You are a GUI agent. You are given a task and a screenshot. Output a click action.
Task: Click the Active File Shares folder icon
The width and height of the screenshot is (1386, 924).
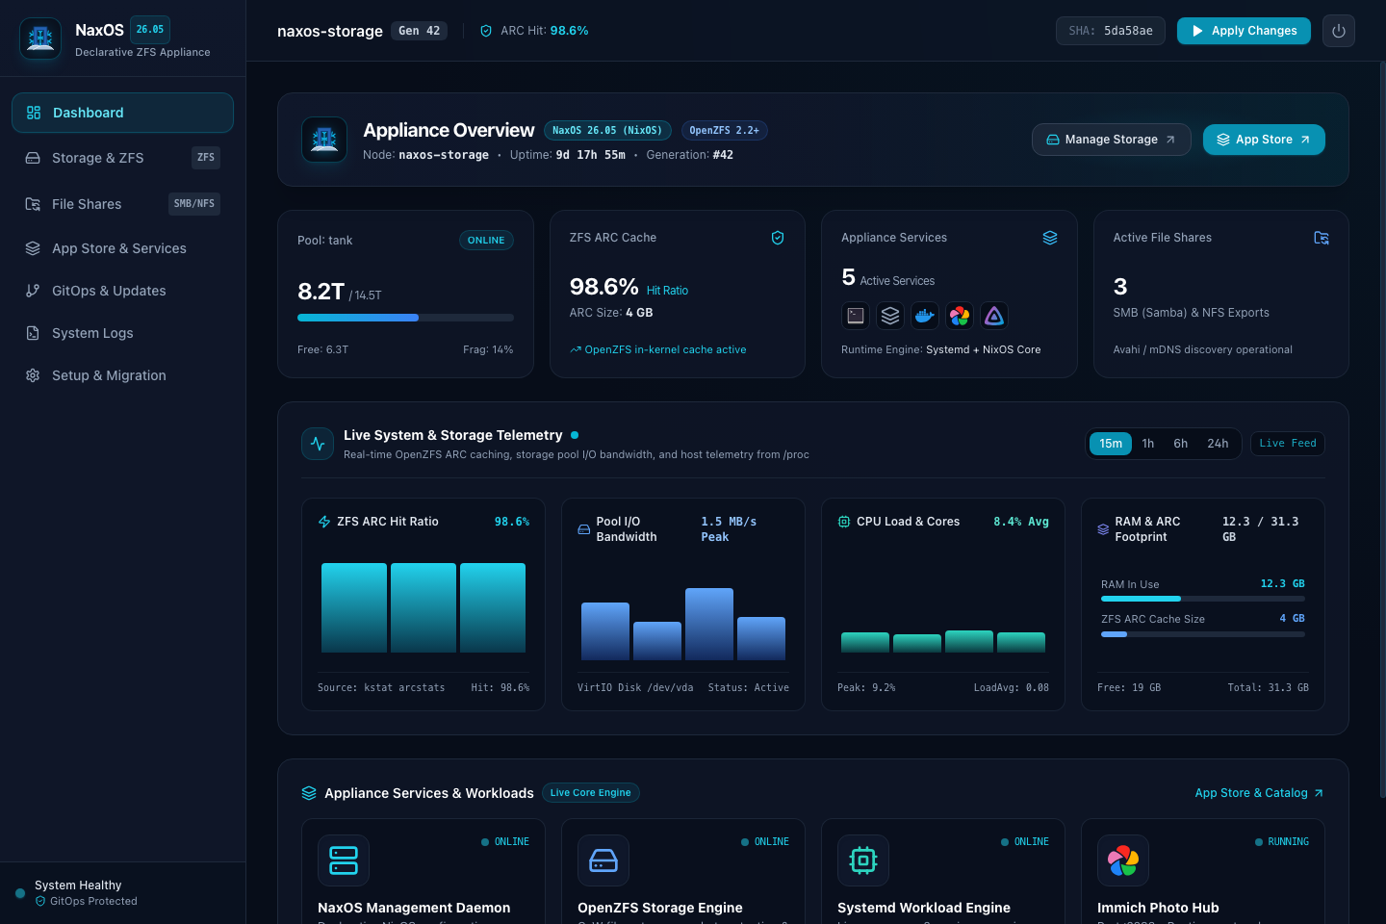tap(1322, 238)
